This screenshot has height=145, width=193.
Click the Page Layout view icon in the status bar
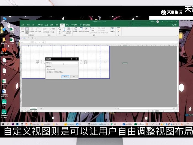coord(153,111)
